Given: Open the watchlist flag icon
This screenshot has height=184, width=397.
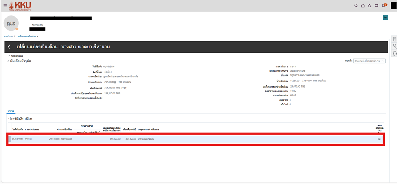Looking at the screenshot, I should [x=376, y=6].
